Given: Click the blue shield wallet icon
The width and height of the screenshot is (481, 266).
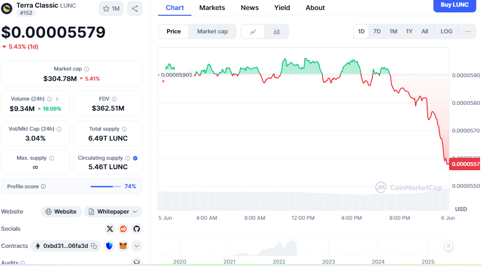Looking at the screenshot, I should (109, 246).
